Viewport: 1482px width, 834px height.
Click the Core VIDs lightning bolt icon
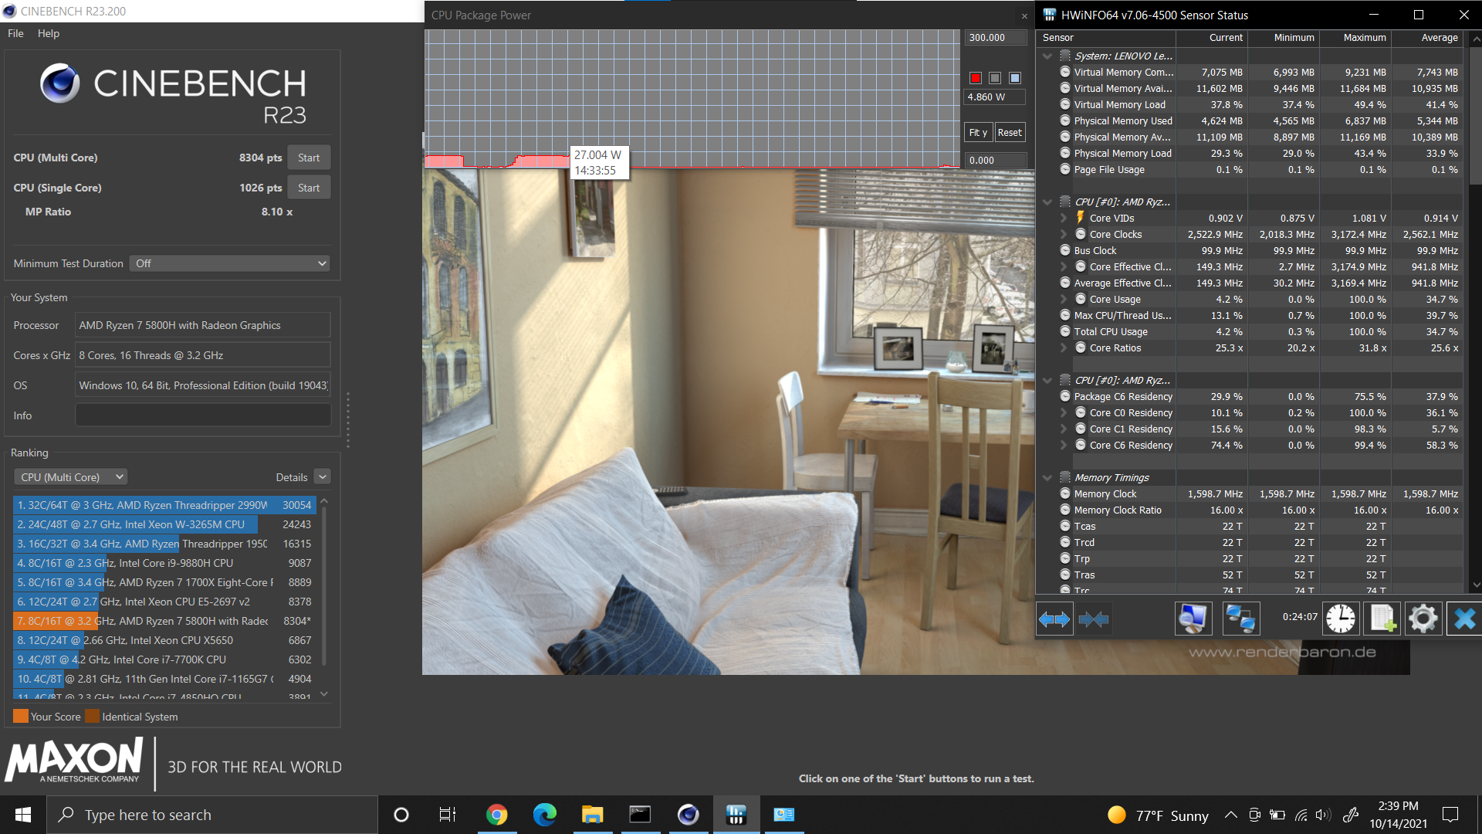(x=1081, y=218)
